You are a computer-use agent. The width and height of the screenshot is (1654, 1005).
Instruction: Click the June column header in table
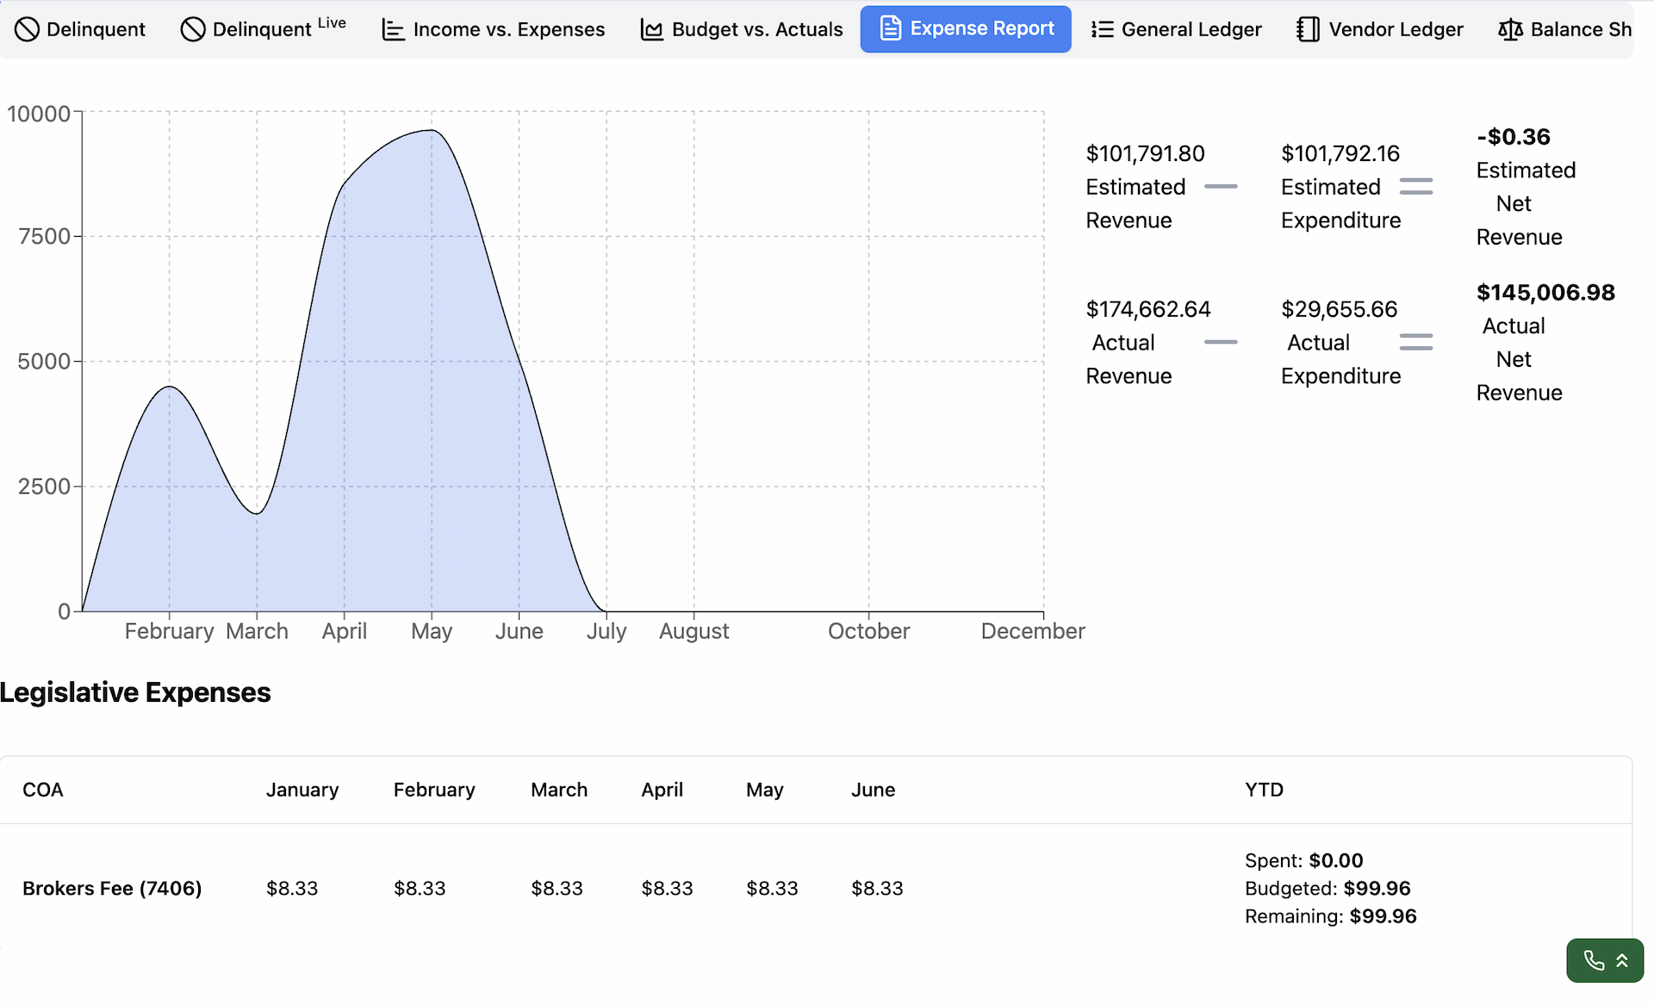coord(873,790)
